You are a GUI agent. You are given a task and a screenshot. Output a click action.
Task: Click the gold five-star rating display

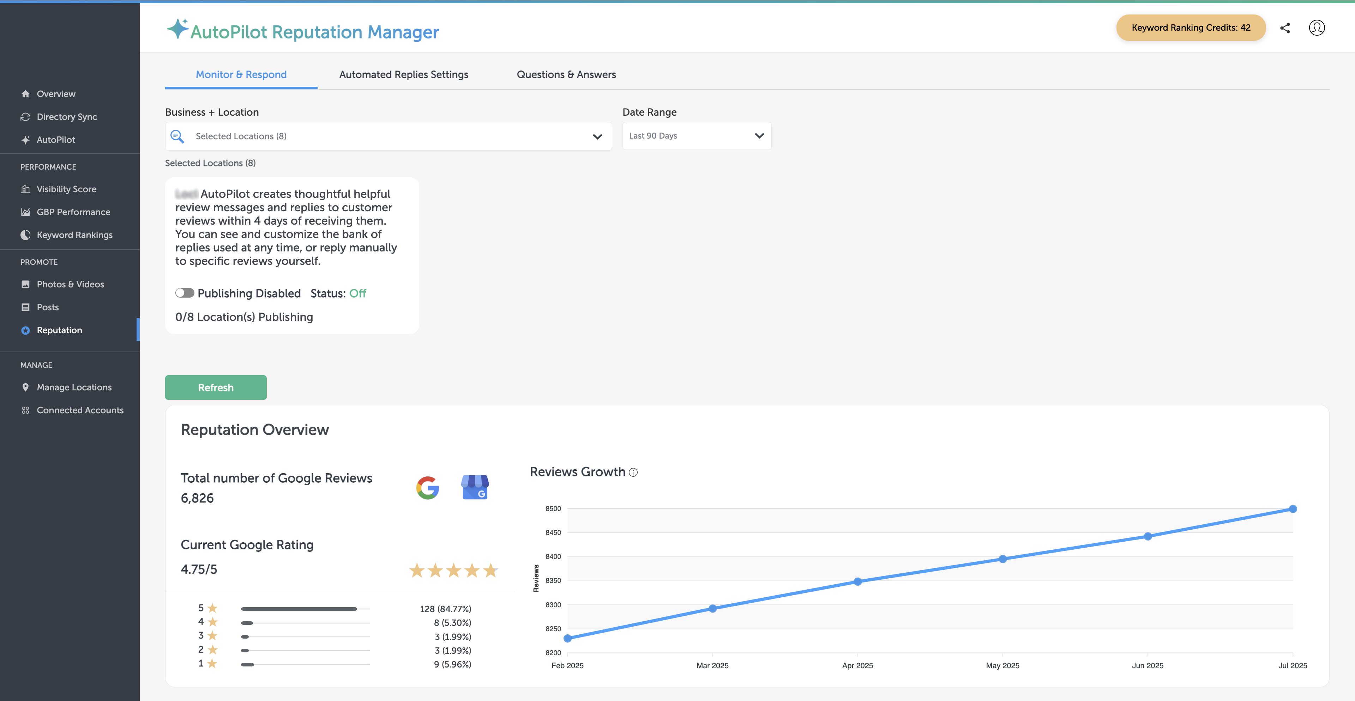point(453,570)
